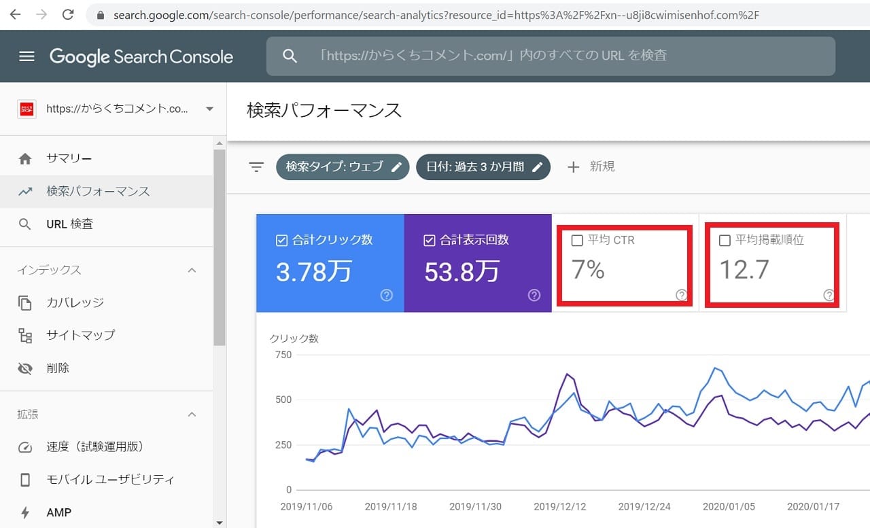Edit the 検索タイプ: ウェブ filter chip
The image size is (870, 528).
342,166
